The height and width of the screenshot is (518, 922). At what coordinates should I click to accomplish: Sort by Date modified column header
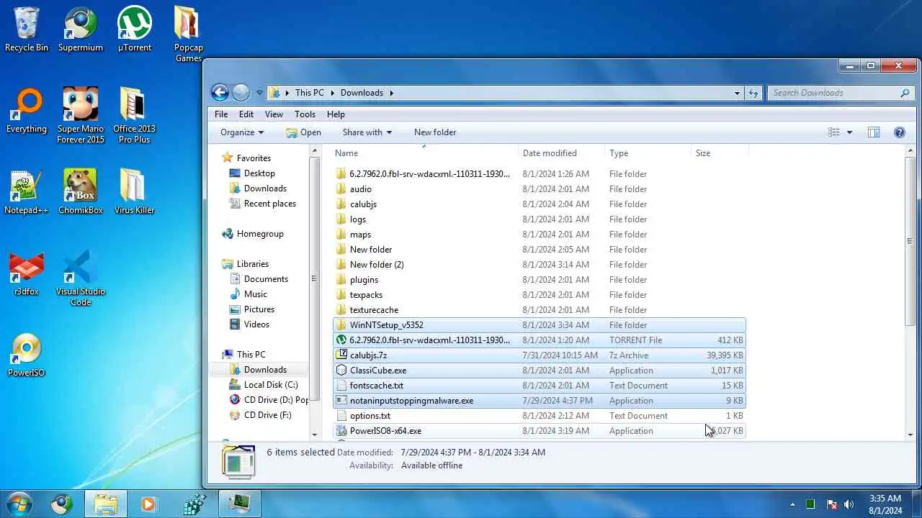tap(562, 153)
